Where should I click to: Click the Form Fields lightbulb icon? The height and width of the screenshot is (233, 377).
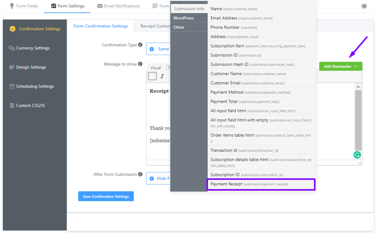11,6
